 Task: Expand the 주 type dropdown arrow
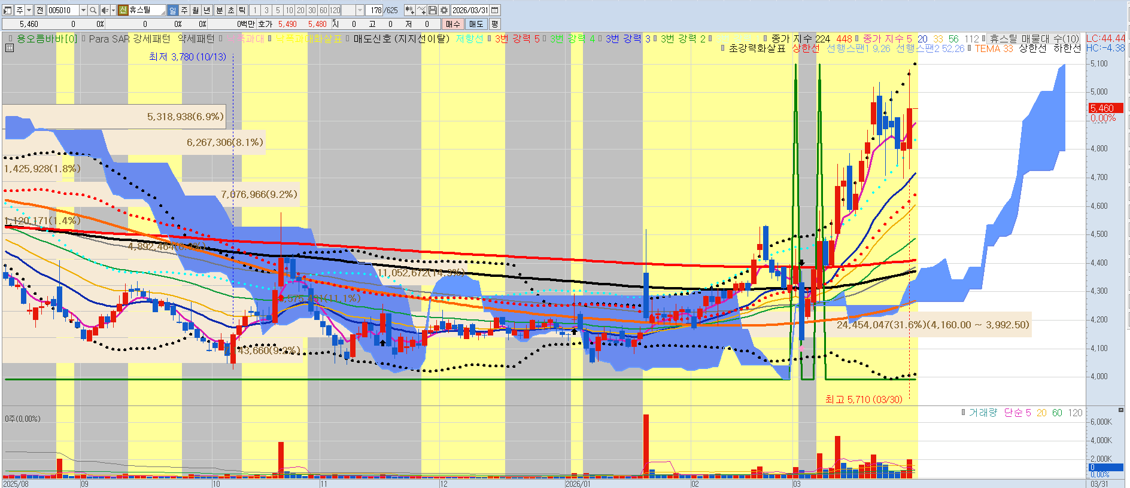click(x=29, y=10)
